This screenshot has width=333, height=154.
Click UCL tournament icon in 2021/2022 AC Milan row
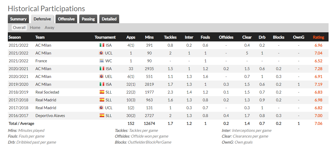101,53
